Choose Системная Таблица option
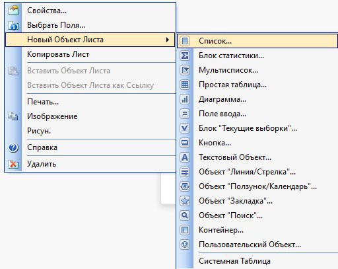This screenshot has width=338, height=269. point(257,261)
